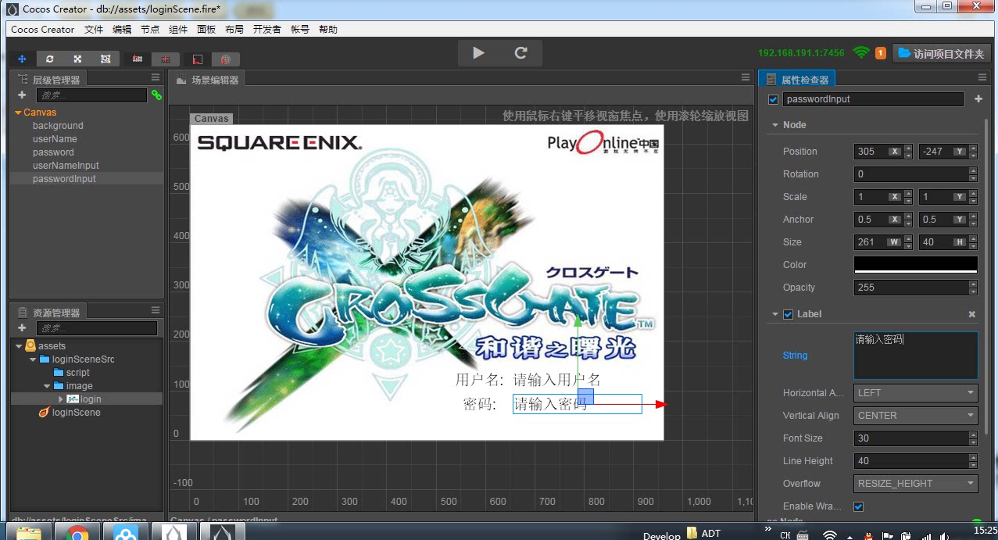Collapse the Node section in the inspector
This screenshot has height=540, width=998.
click(775, 125)
